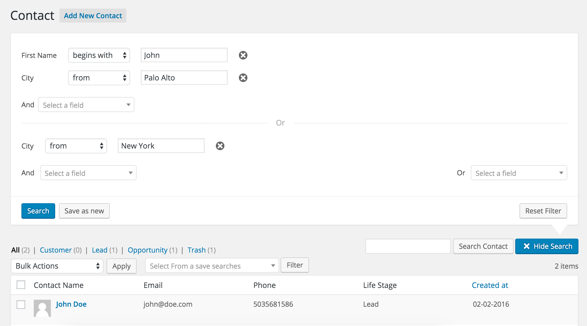Screen dimensions: 587x326
Task: Remove the New York city filter
Action: point(220,146)
